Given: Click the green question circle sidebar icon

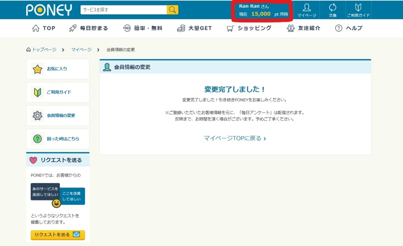Looking at the screenshot, I should pos(37,139).
